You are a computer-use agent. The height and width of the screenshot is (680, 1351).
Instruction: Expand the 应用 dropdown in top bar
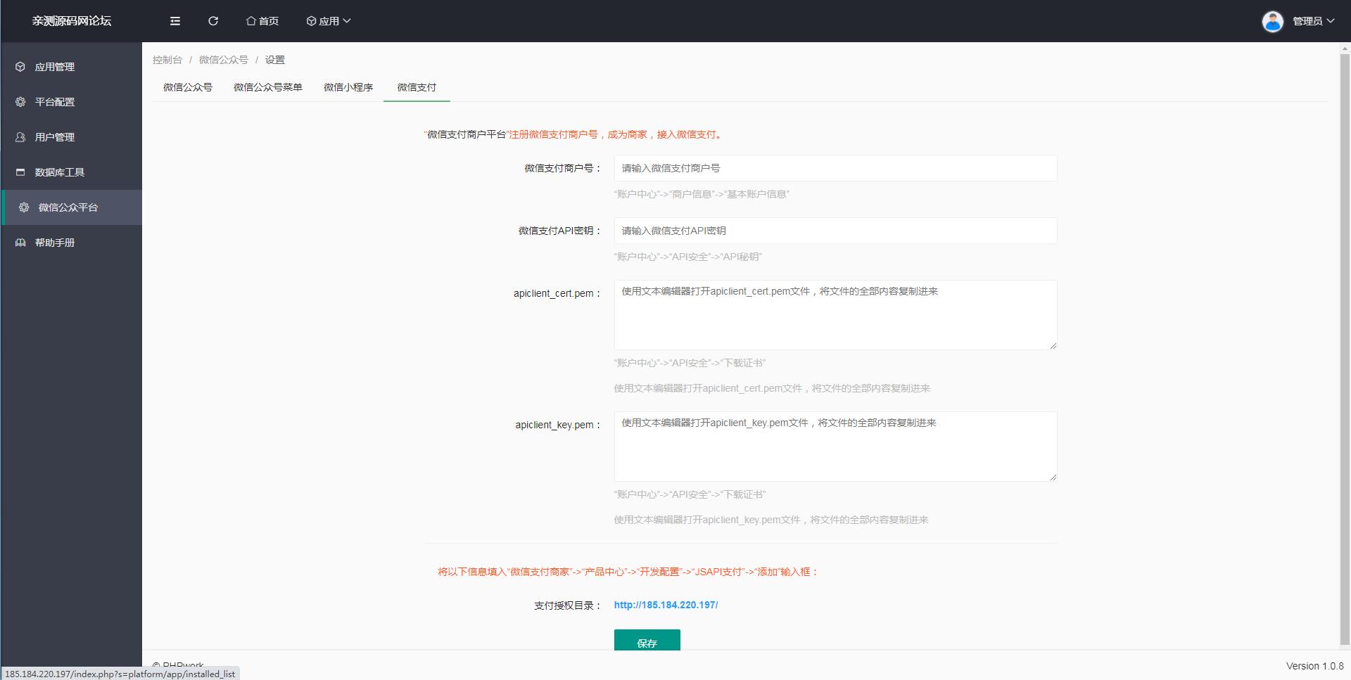(x=328, y=20)
